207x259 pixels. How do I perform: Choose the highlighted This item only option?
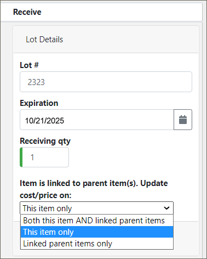[x=97, y=232]
